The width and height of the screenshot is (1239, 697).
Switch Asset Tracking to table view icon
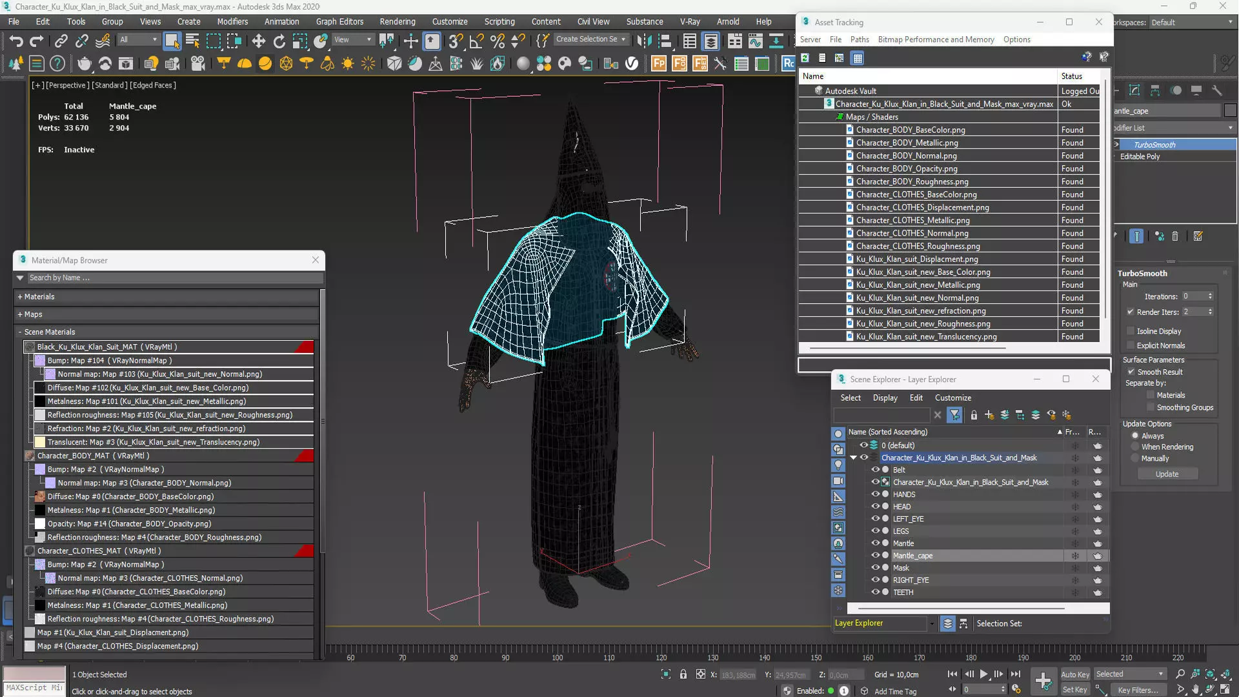click(x=858, y=58)
